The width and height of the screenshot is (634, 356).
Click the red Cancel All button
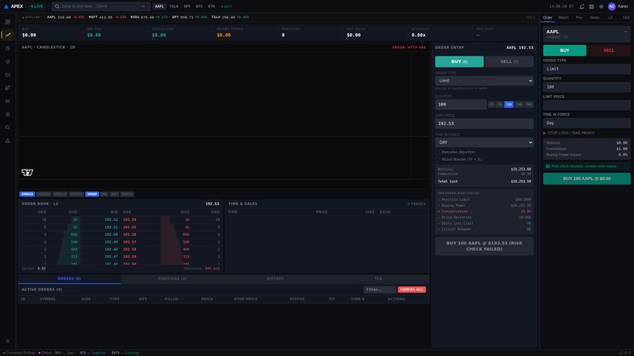411,289
